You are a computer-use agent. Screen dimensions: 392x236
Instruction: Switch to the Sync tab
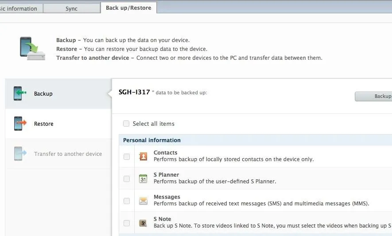tap(71, 8)
